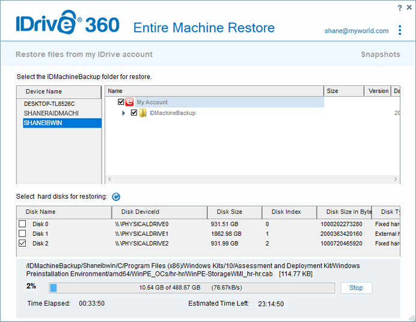Uncheck the My Account checkbox
This screenshot has width=416, height=322.
point(121,102)
